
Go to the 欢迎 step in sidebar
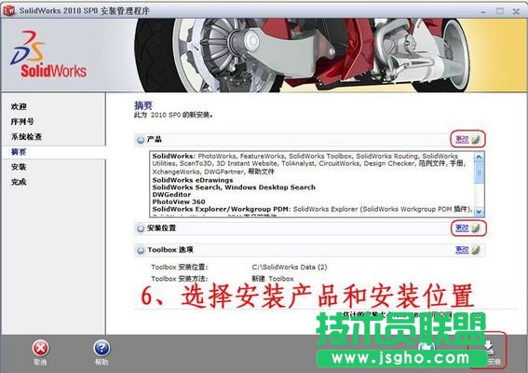pyautogui.click(x=19, y=106)
